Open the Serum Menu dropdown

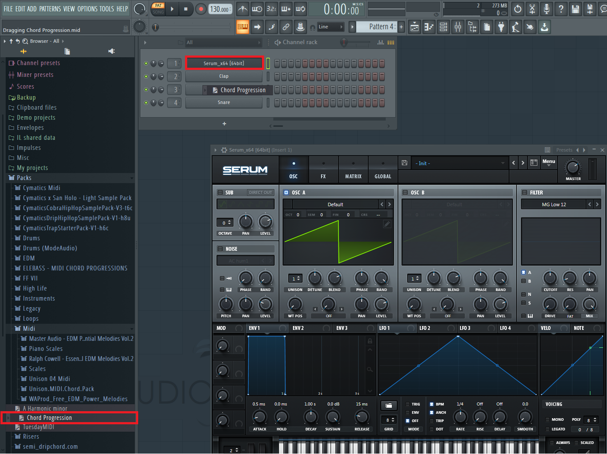click(549, 163)
